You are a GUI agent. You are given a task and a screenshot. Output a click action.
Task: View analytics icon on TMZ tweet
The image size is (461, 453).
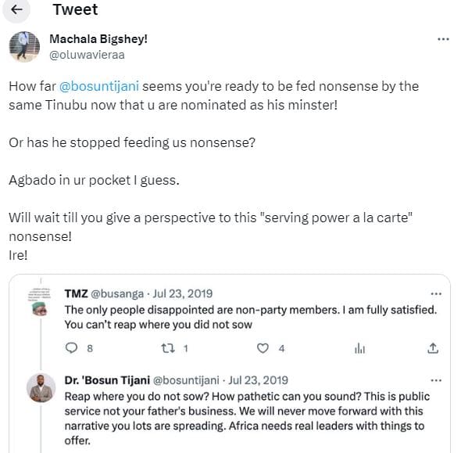(x=359, y=348)
